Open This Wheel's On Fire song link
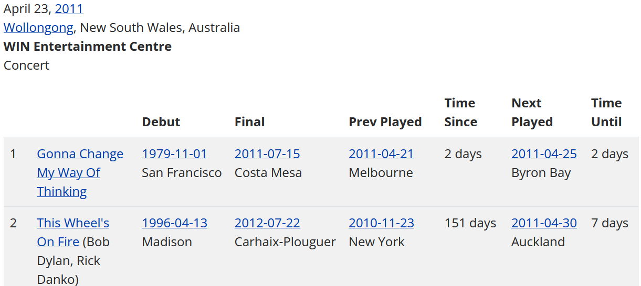 73,223
